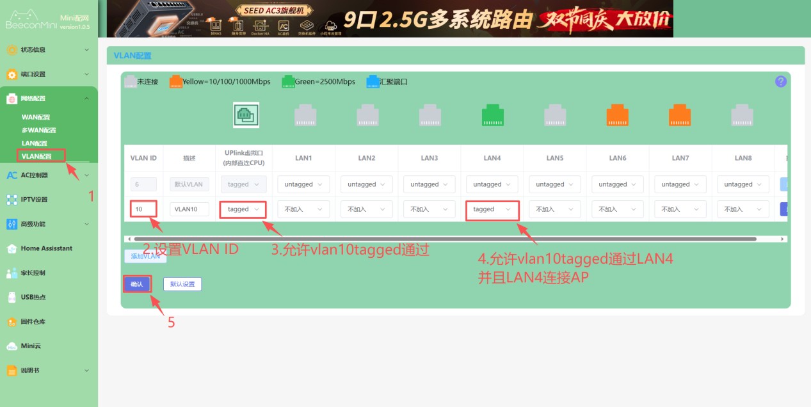Click the scrollbar right arrow
811x407 pixels.
pos(782,239)
